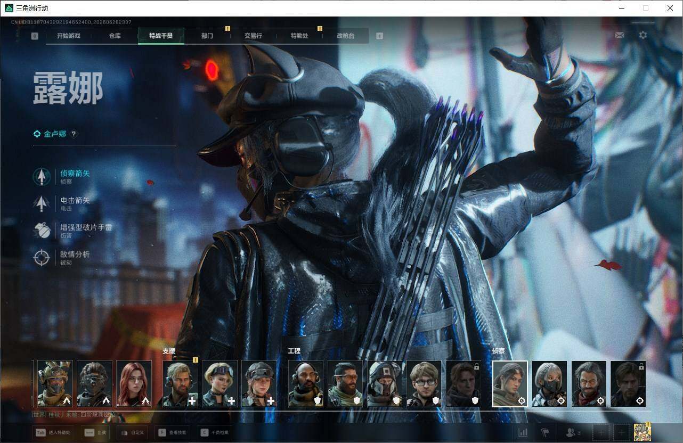Open the player avatar in the bottom corner
This screenshot has width=683, height=443.
pos(643,432)
